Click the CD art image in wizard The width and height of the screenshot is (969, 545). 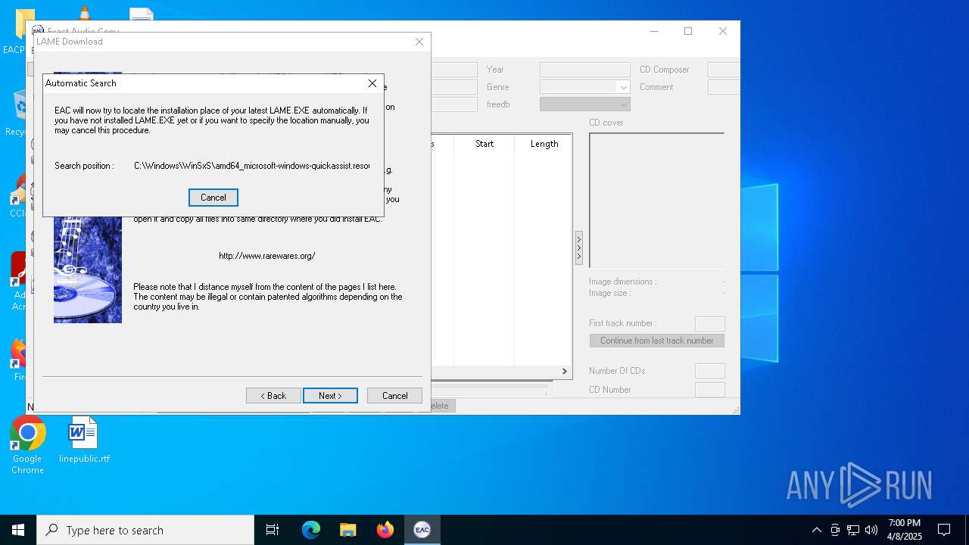click(88, 269)
